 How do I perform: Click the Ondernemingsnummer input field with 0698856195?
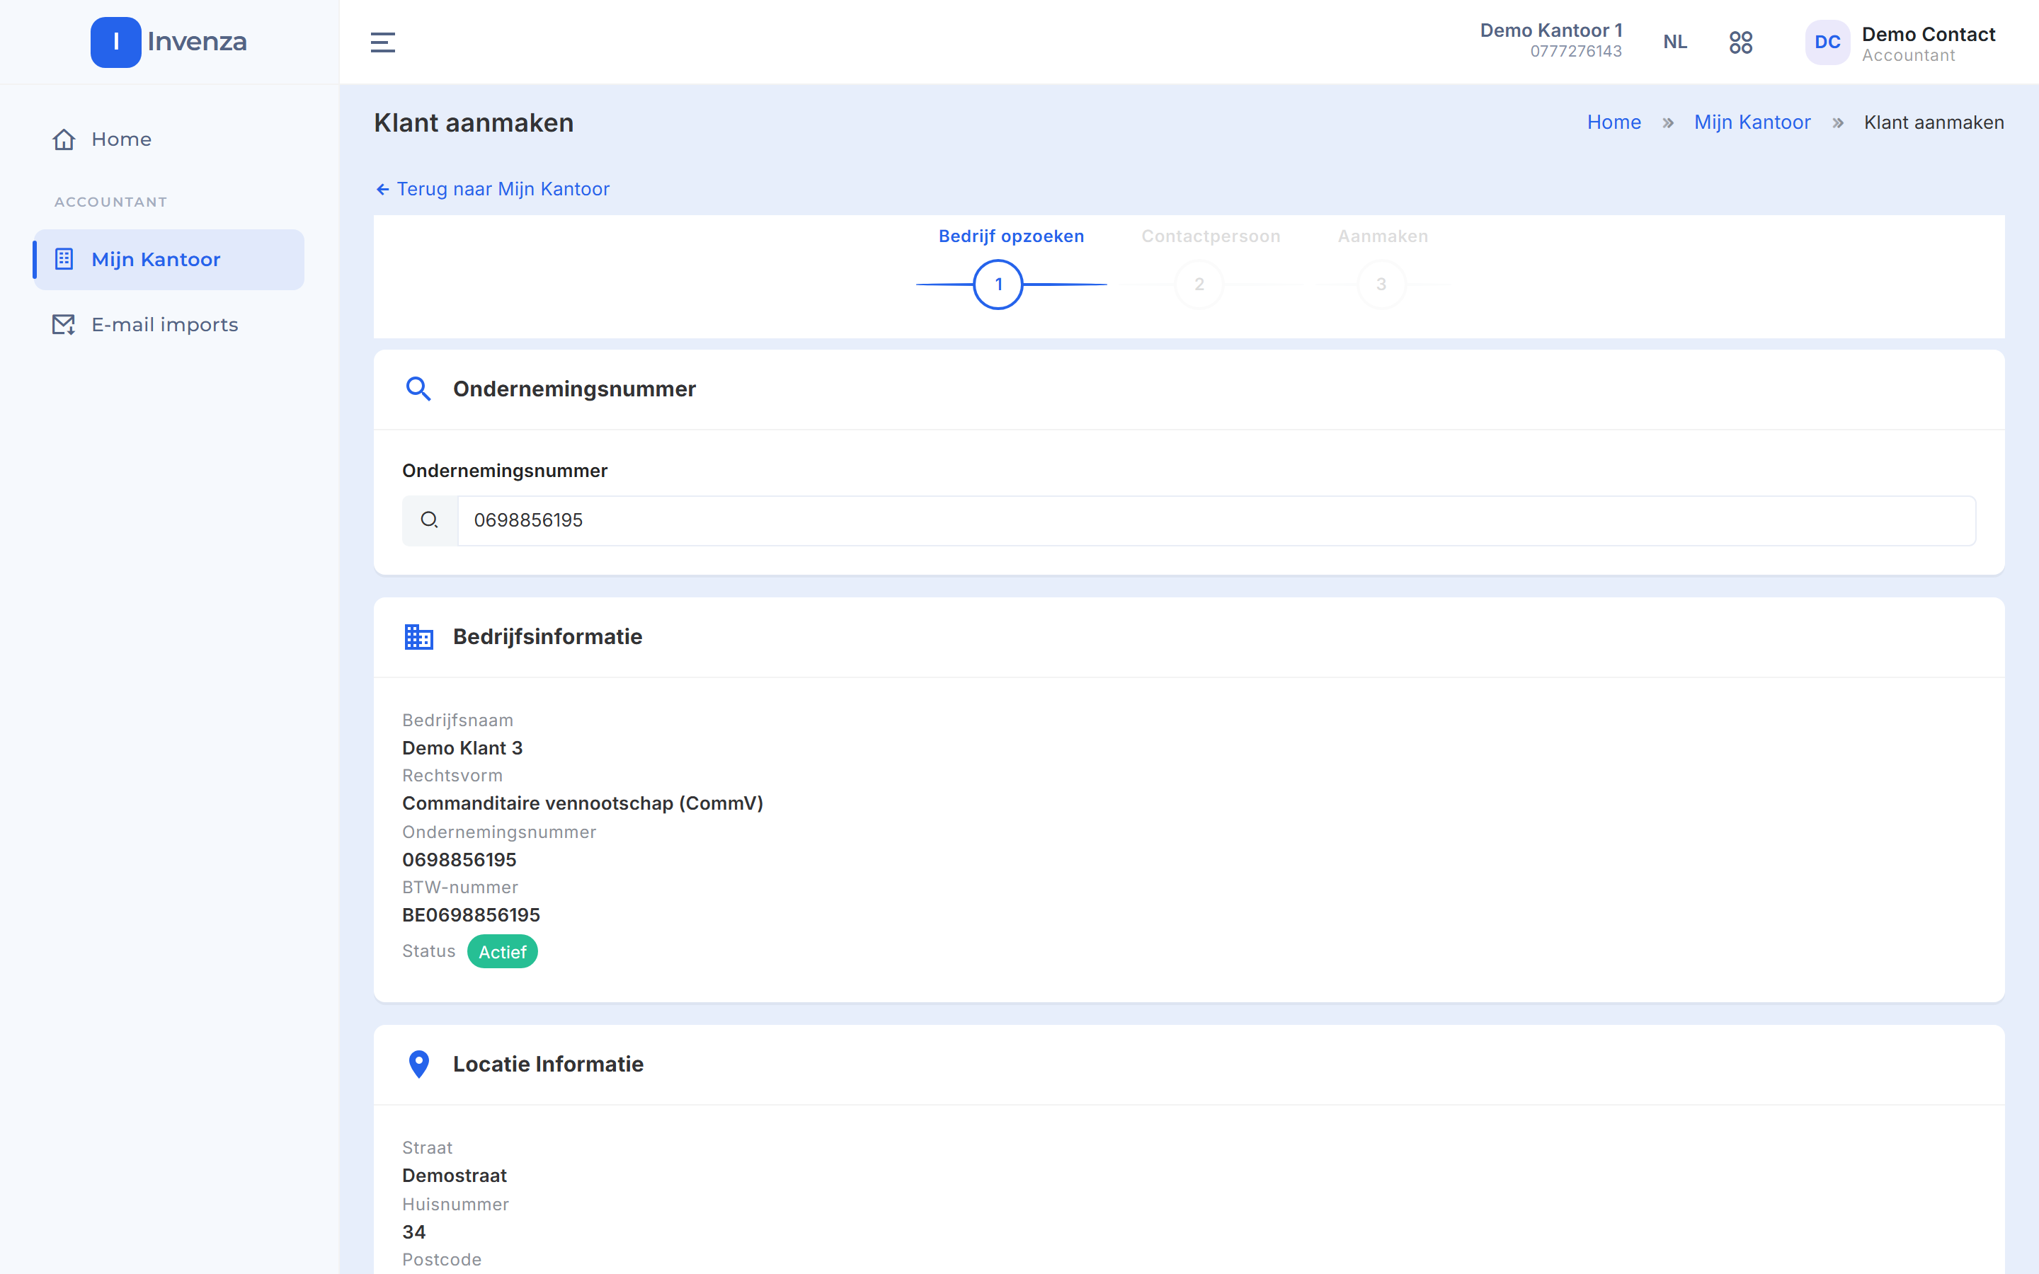(1216, 521)
